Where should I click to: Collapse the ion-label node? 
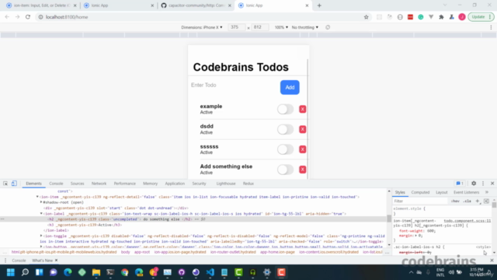click(41, 214)
